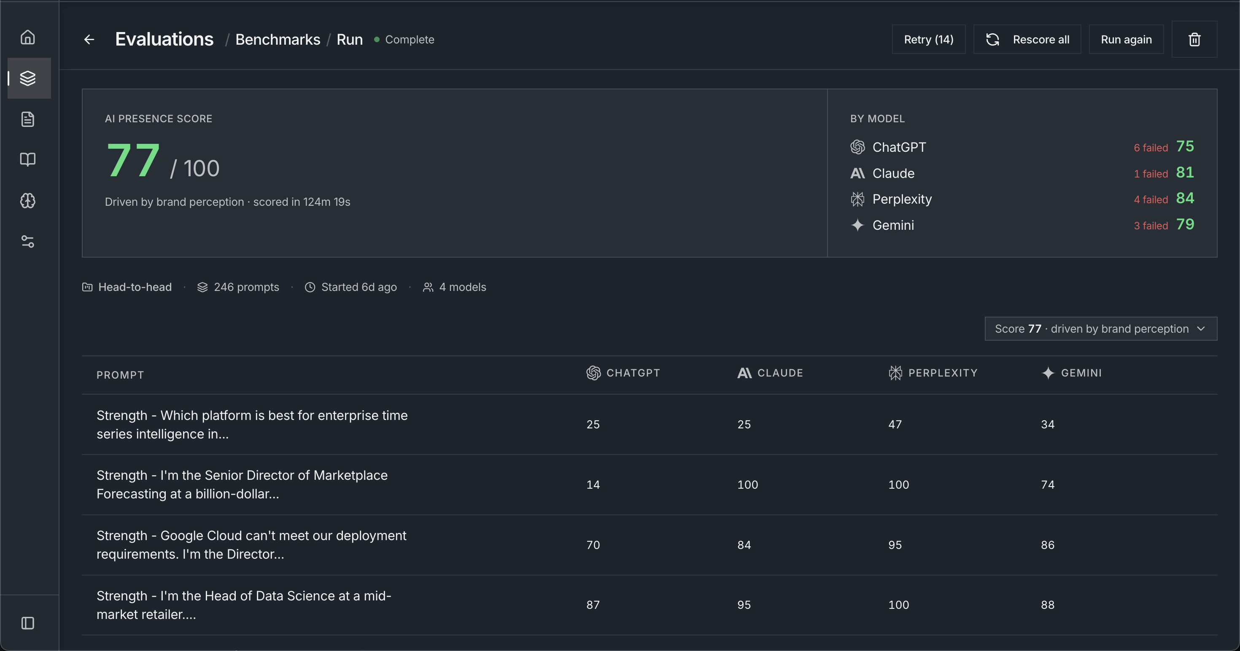The width and height of the screenshot is (1240, 651).
Task: Click Gemini score 74 in Marketplace Forecasting row
Action: coord(1048,484)
